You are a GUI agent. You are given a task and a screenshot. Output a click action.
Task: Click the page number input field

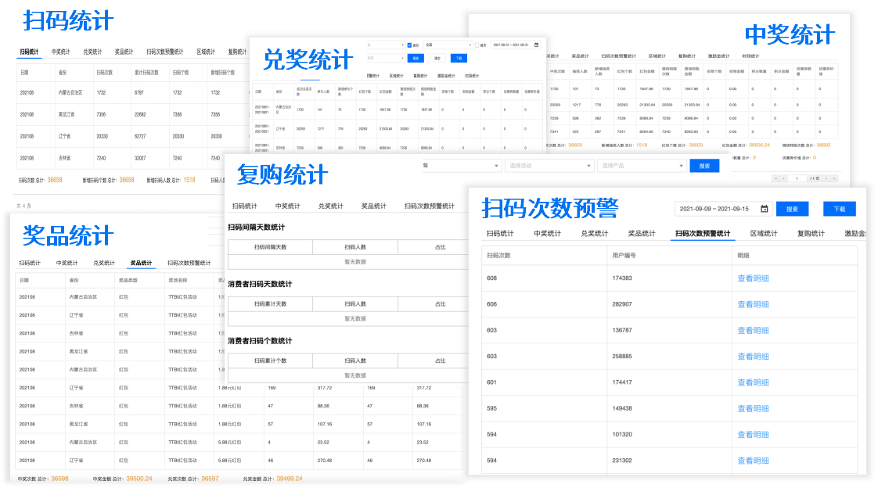point(797,178)
